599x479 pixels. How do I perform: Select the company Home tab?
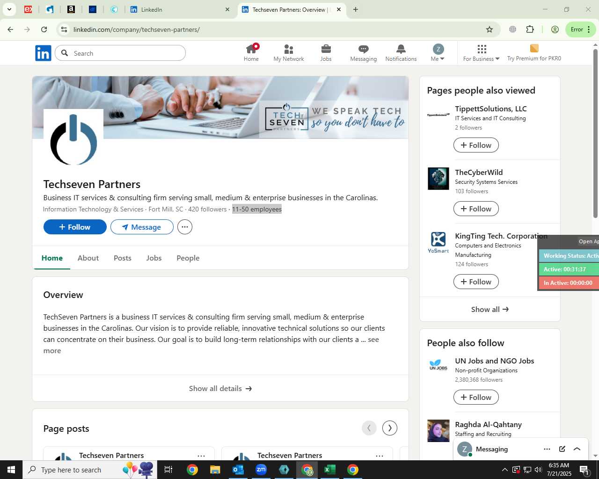(52, 258)
